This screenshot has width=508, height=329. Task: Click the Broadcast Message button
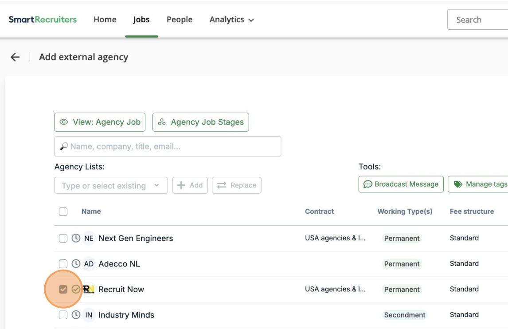point(401,184)
